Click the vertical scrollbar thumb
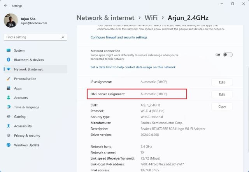This screenshot has width=249, height=172. 248,110
